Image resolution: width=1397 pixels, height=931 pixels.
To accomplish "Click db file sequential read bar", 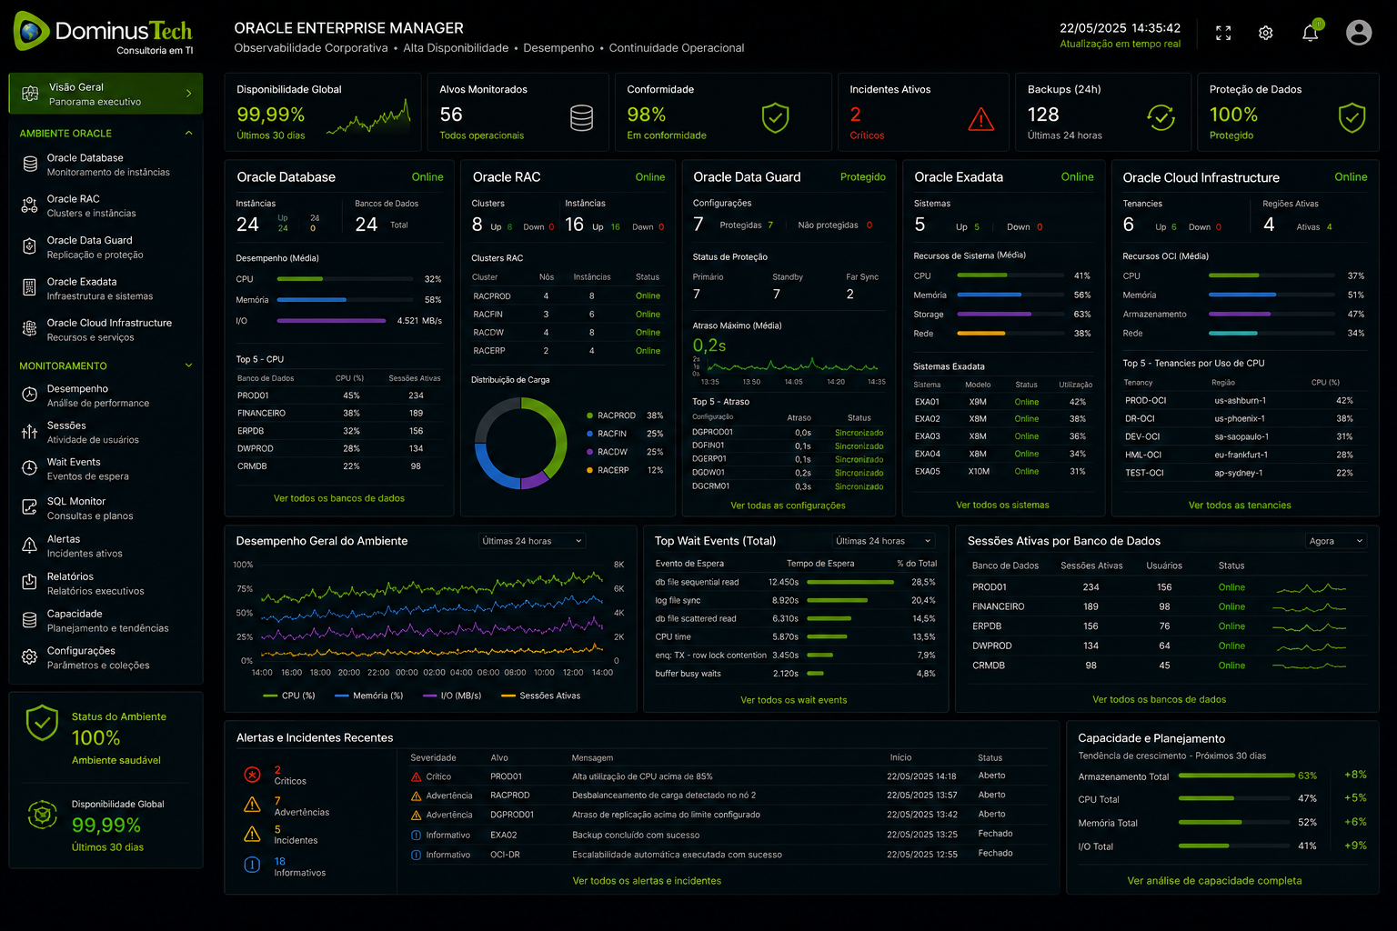I will coord(850,582).
